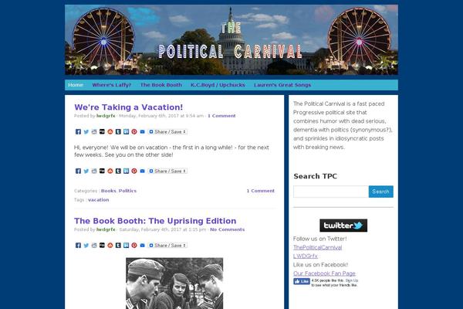This screenshot has width=463, height=309.
Task: Click author lwdgrfx on the vacation post
Action: tap(106, 116)
